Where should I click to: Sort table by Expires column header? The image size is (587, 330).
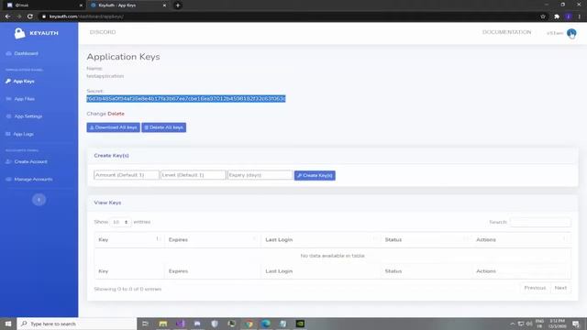click(x=213, y=239)
